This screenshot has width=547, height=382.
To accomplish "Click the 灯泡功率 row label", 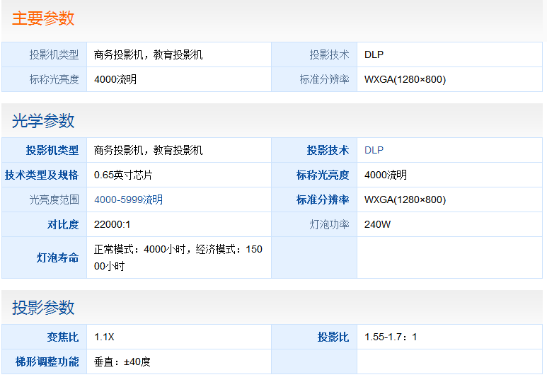I will [329, 224].
